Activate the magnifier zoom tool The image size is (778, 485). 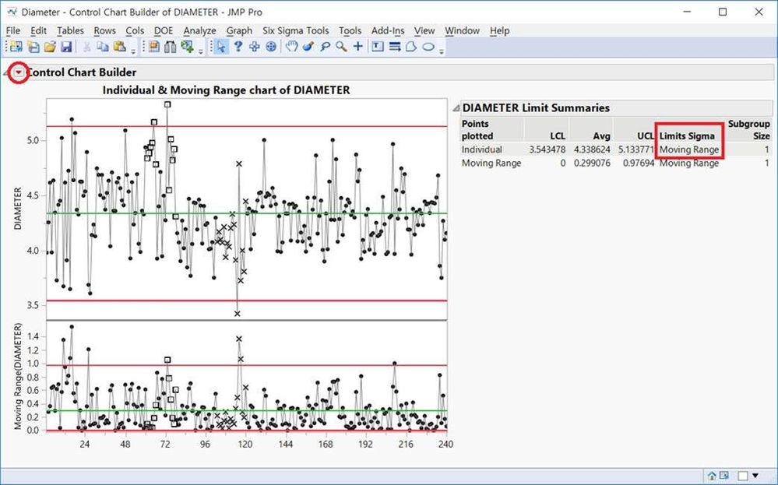(x=341, y=47)
